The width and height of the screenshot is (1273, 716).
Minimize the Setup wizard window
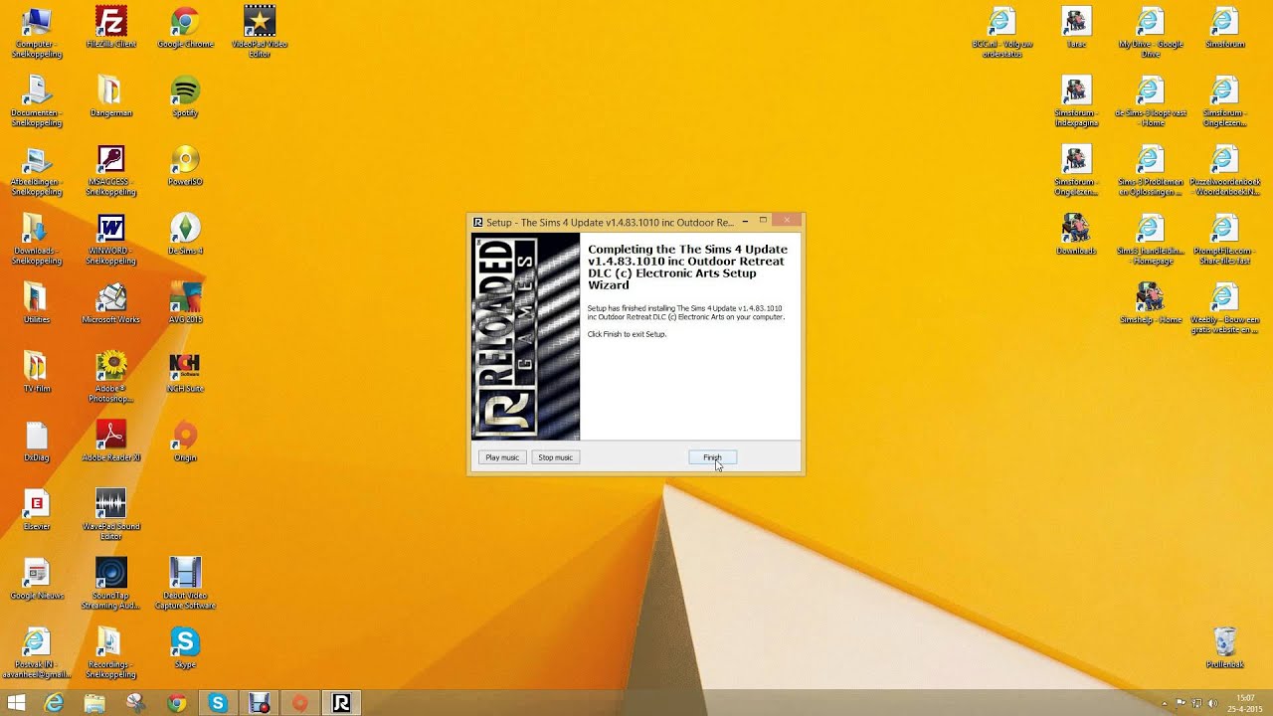pos(745,221)
